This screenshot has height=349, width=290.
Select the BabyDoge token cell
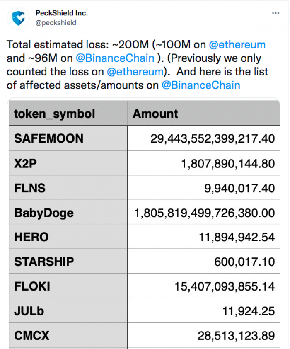coord(68,212)
